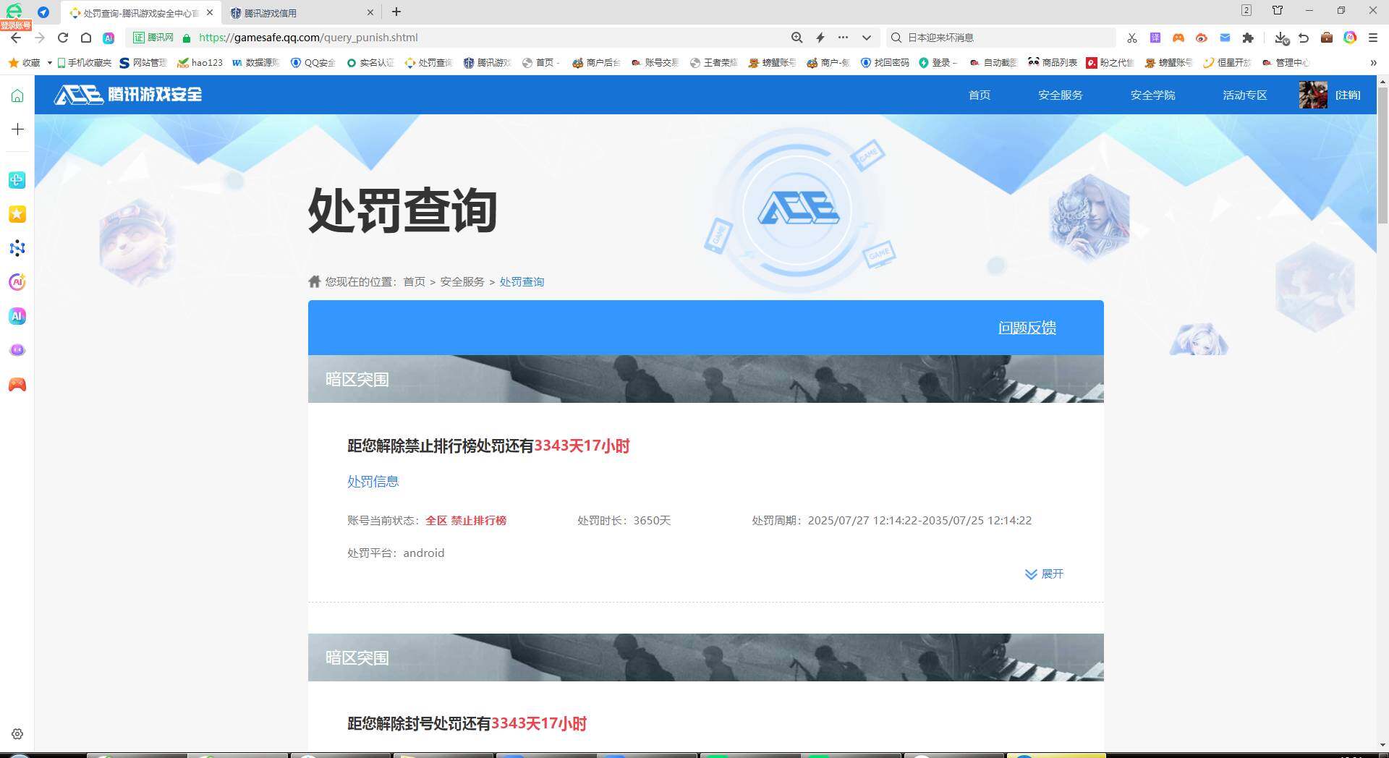Open sidebar red gamepad icon

tap(17, 384)
